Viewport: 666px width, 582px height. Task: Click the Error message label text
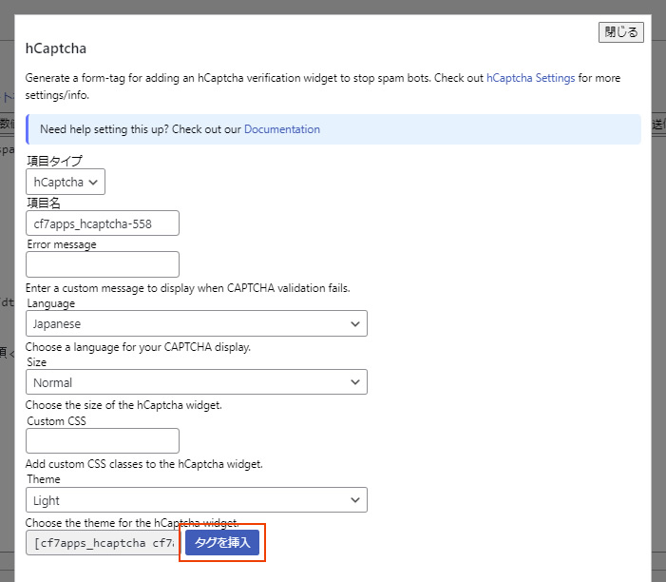click(62, 244)
